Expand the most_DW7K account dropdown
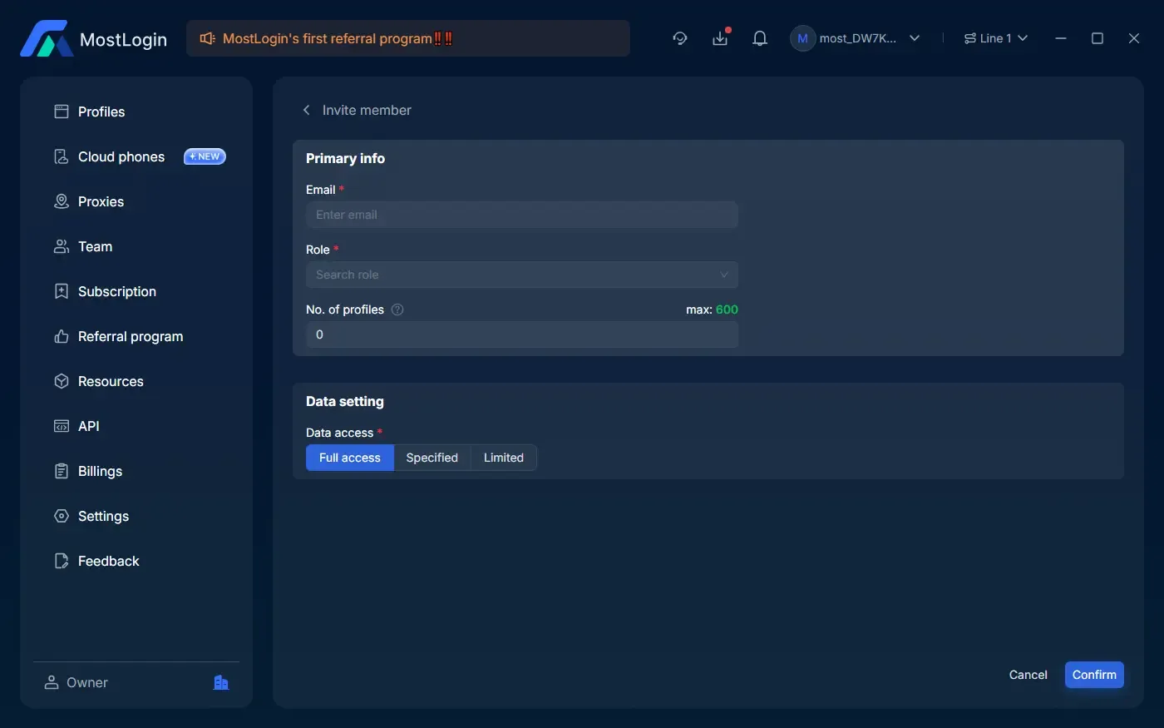The height and width of the screenshot is (728, 1164). [856, 38]
